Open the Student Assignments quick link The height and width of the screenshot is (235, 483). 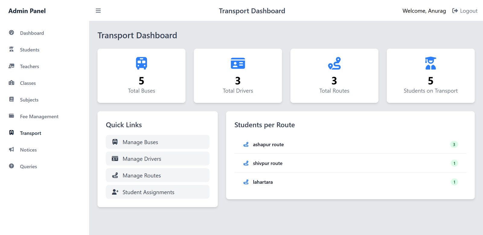click(x=157, y=192)
